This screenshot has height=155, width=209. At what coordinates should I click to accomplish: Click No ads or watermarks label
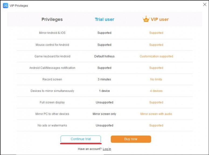(x=52, y=126)
